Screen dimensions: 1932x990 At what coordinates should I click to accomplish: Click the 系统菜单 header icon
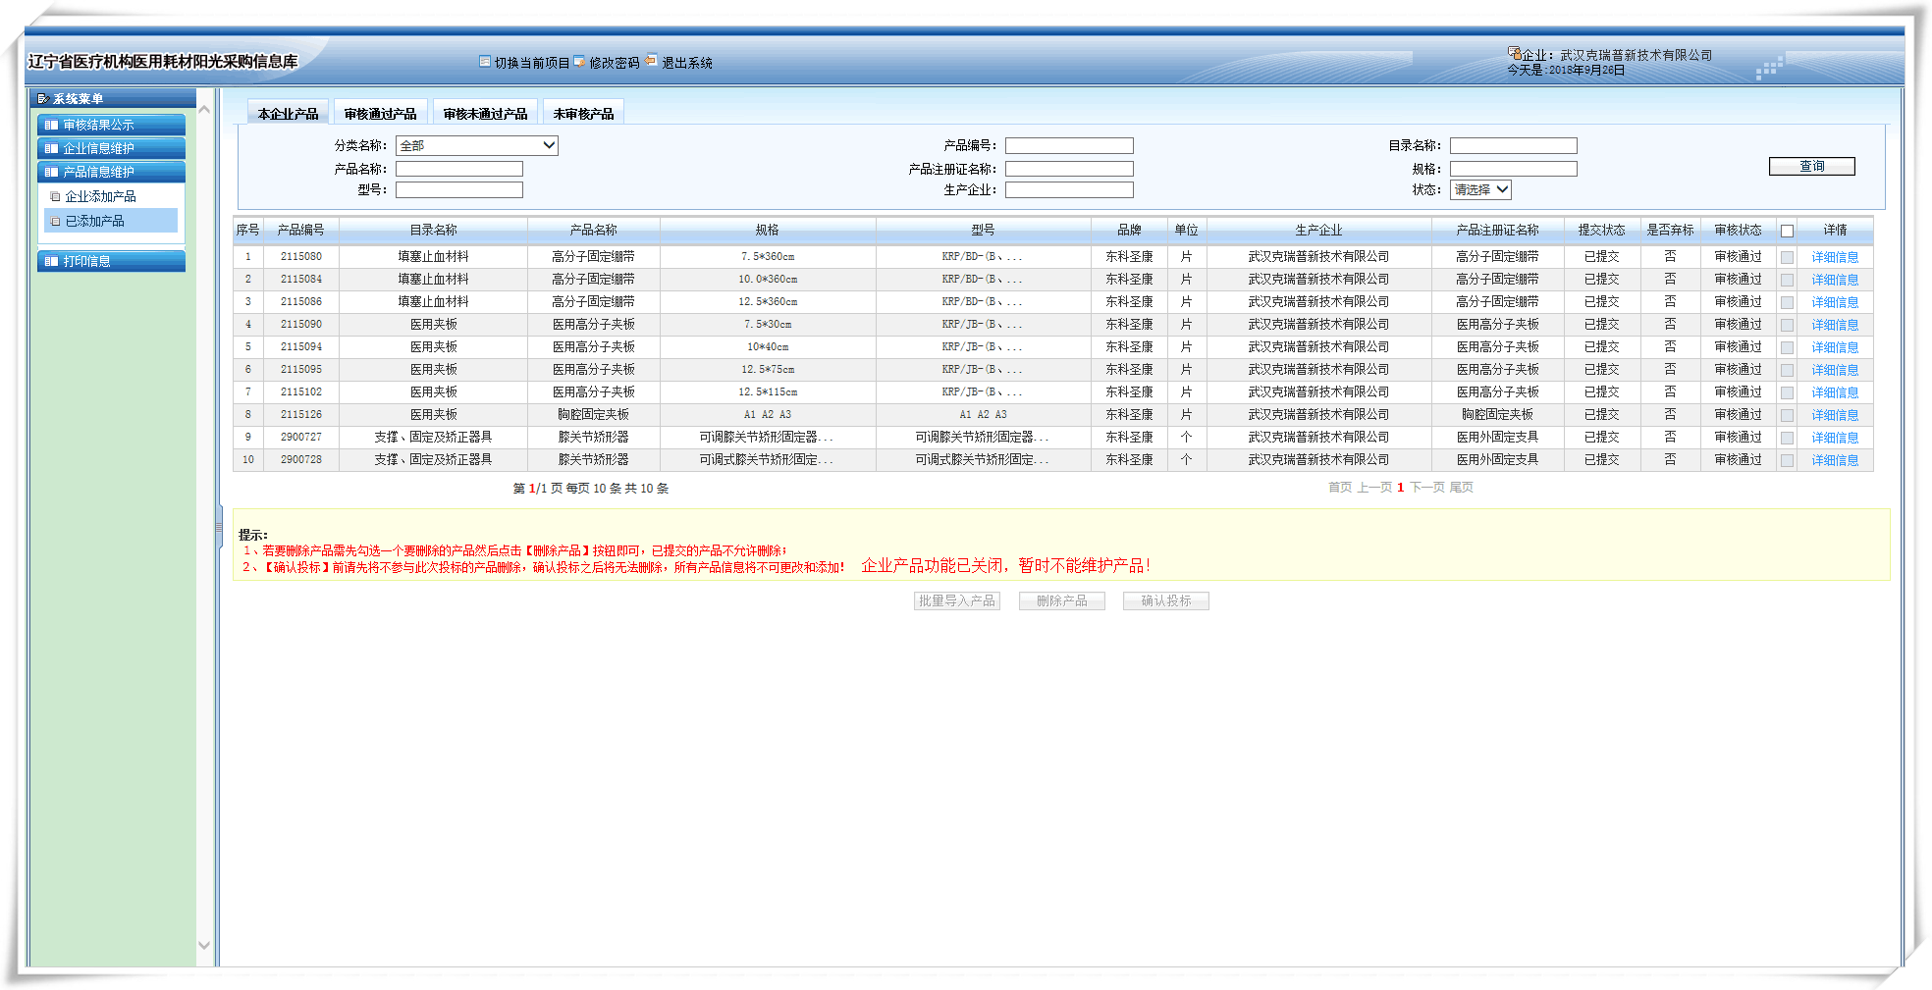(42, 99)
